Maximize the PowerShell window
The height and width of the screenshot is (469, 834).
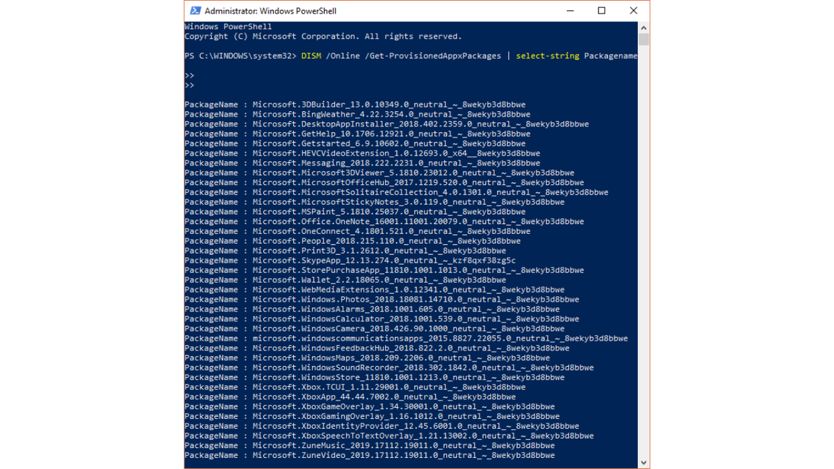(x=602, y=10)
